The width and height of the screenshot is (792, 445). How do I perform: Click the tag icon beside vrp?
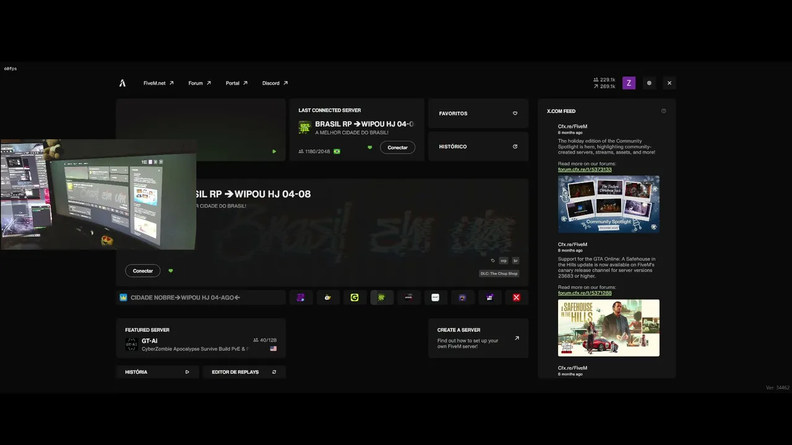pyautogui.click(x=493, y=261)
